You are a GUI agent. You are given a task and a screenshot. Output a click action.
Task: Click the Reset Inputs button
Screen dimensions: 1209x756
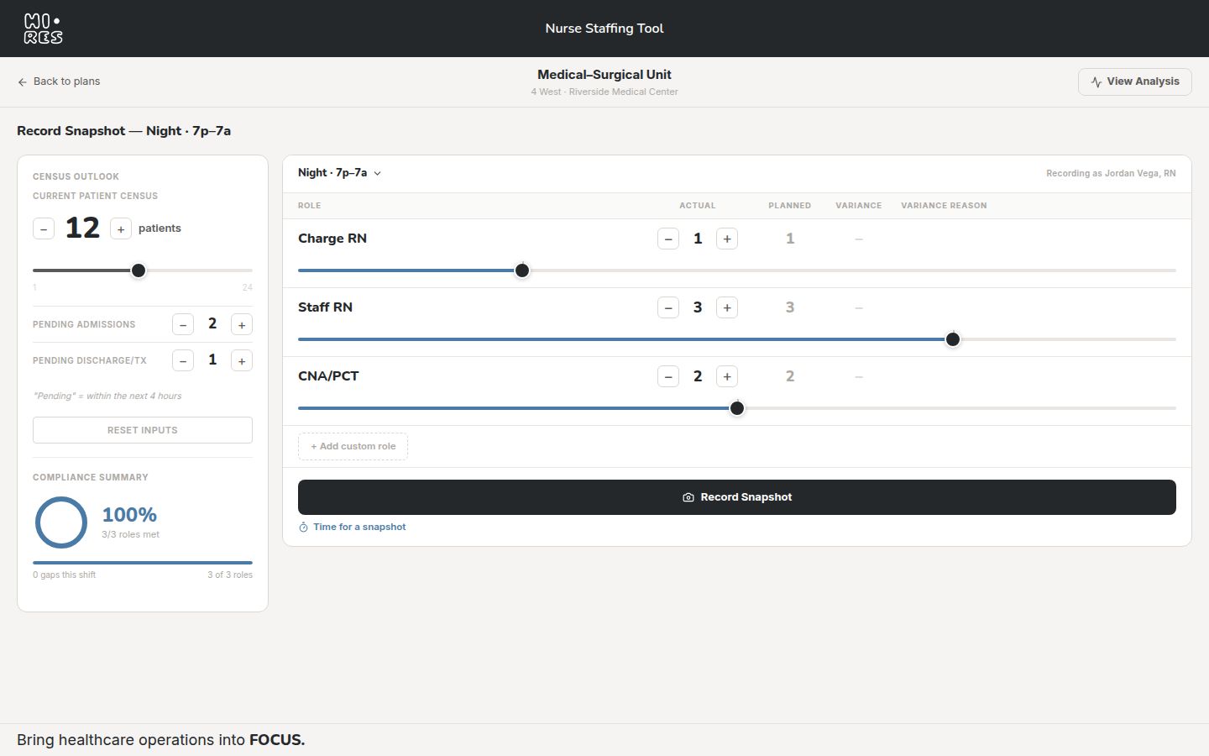tap(143, 430)
